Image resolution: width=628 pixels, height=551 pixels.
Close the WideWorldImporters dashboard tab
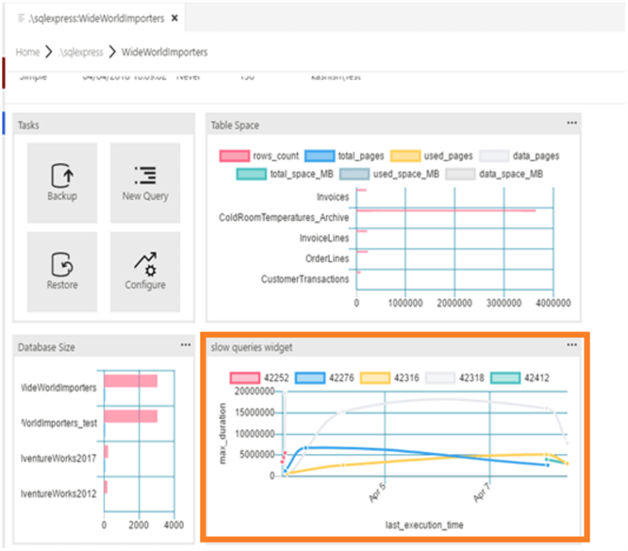(x=174, y=18)
